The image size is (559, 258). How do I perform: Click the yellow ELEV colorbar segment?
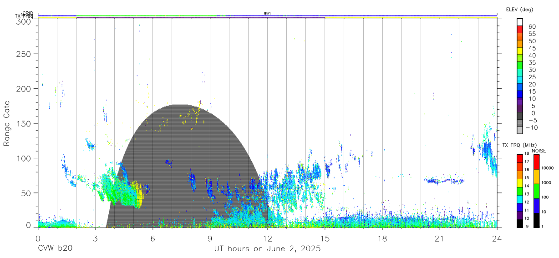click(520, 50)
